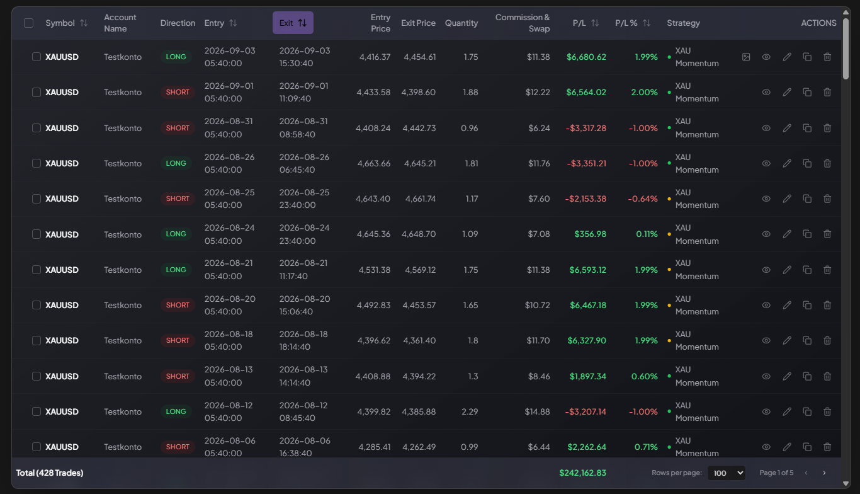Viewport: 860px width, 494px height.
Task: Click the SHORT badge of the 2026-09-01 trade
Action: tap(178, 92)
